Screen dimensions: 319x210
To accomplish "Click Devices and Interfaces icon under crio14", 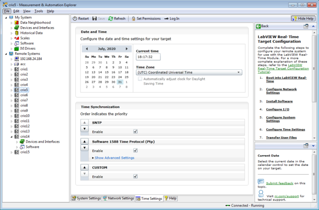I will pos(22,142).
